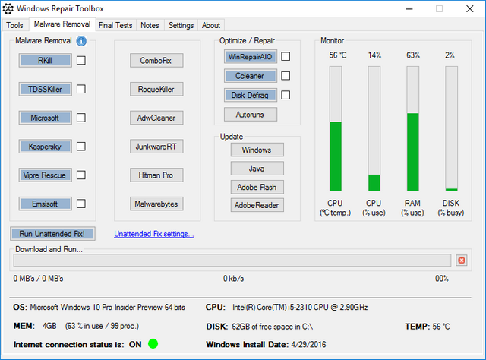
Task: Go to the Notes tab
Action: 150,25
